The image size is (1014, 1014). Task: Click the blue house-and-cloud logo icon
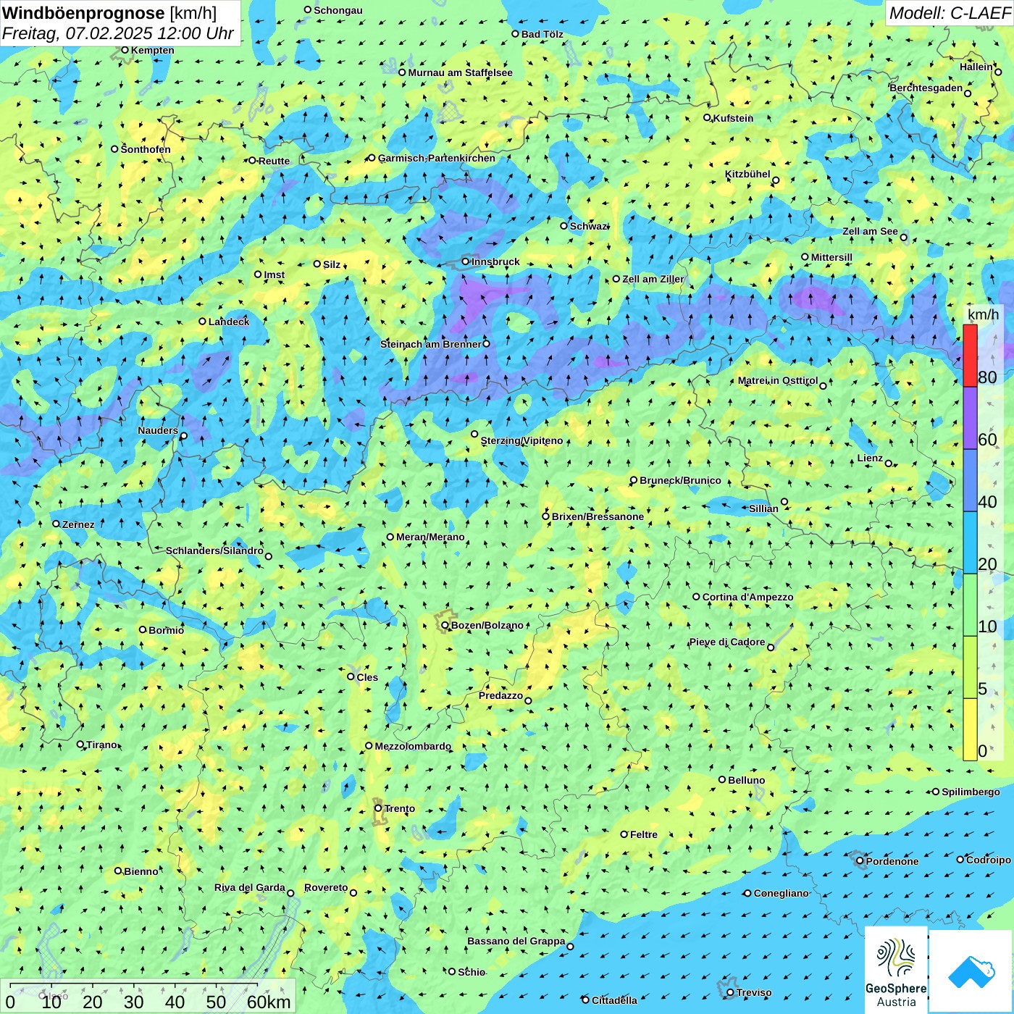pyautogui.click(x=971, y=971)
